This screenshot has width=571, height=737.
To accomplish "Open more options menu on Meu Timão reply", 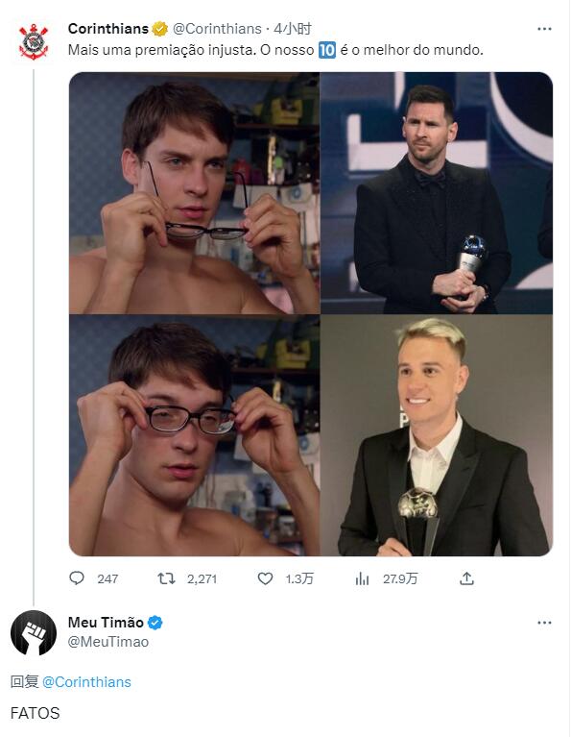I will point(544,623).
